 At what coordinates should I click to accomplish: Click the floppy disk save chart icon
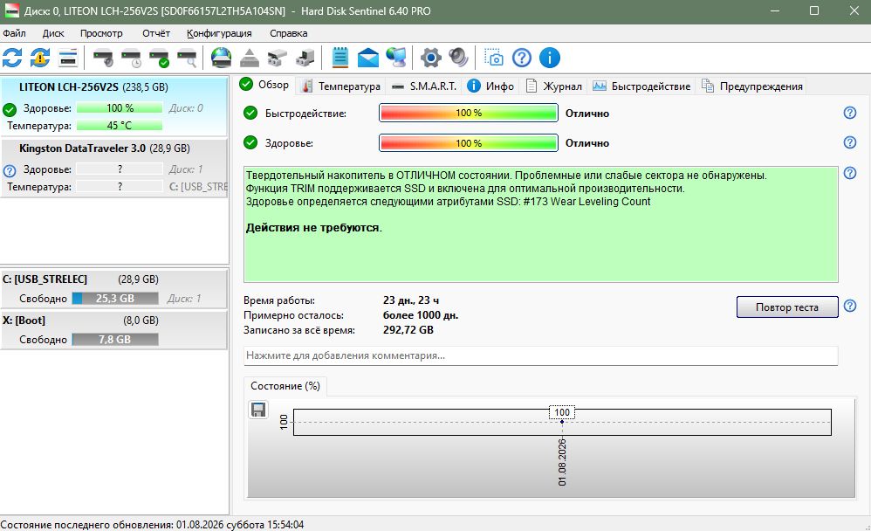[x=258, y=410]
